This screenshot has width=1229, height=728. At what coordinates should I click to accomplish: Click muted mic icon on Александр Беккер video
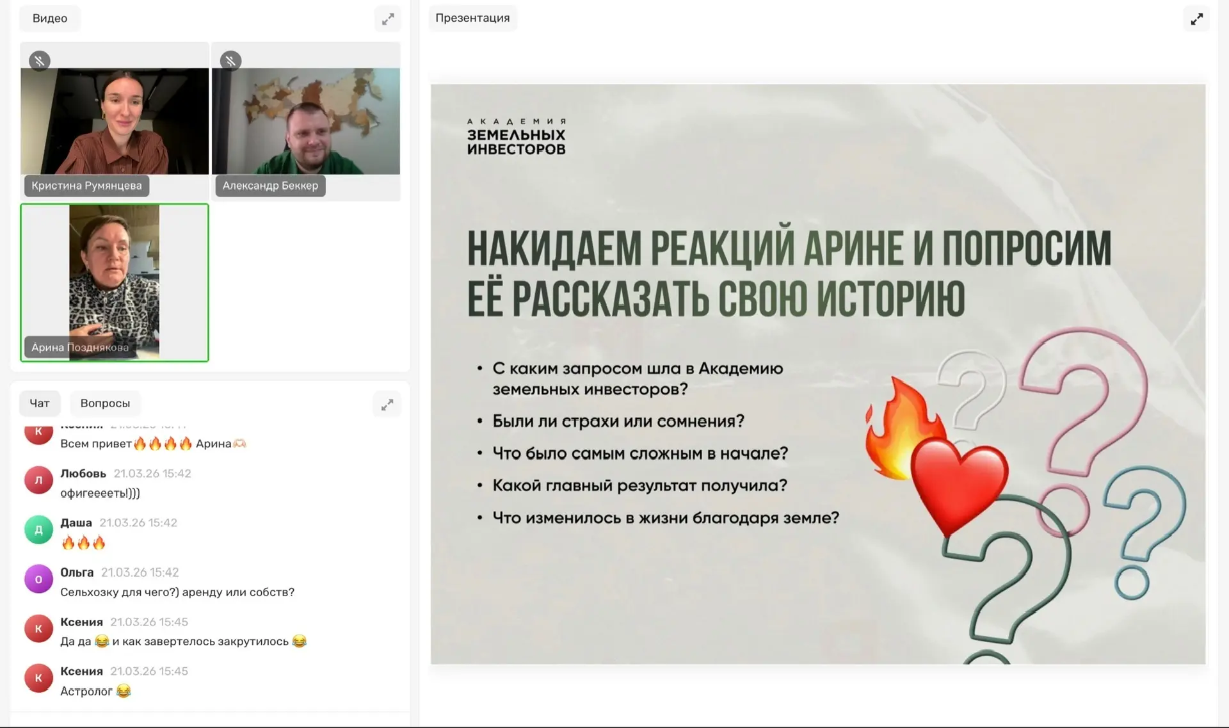click(x=230, y=61)
